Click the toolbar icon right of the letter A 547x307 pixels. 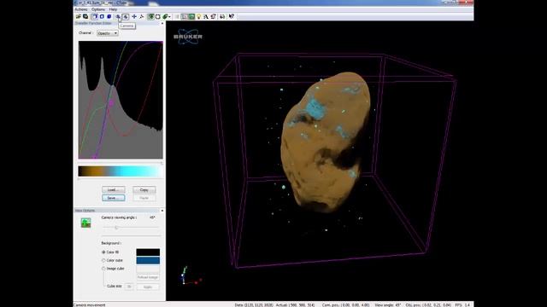tap(213, 16)
